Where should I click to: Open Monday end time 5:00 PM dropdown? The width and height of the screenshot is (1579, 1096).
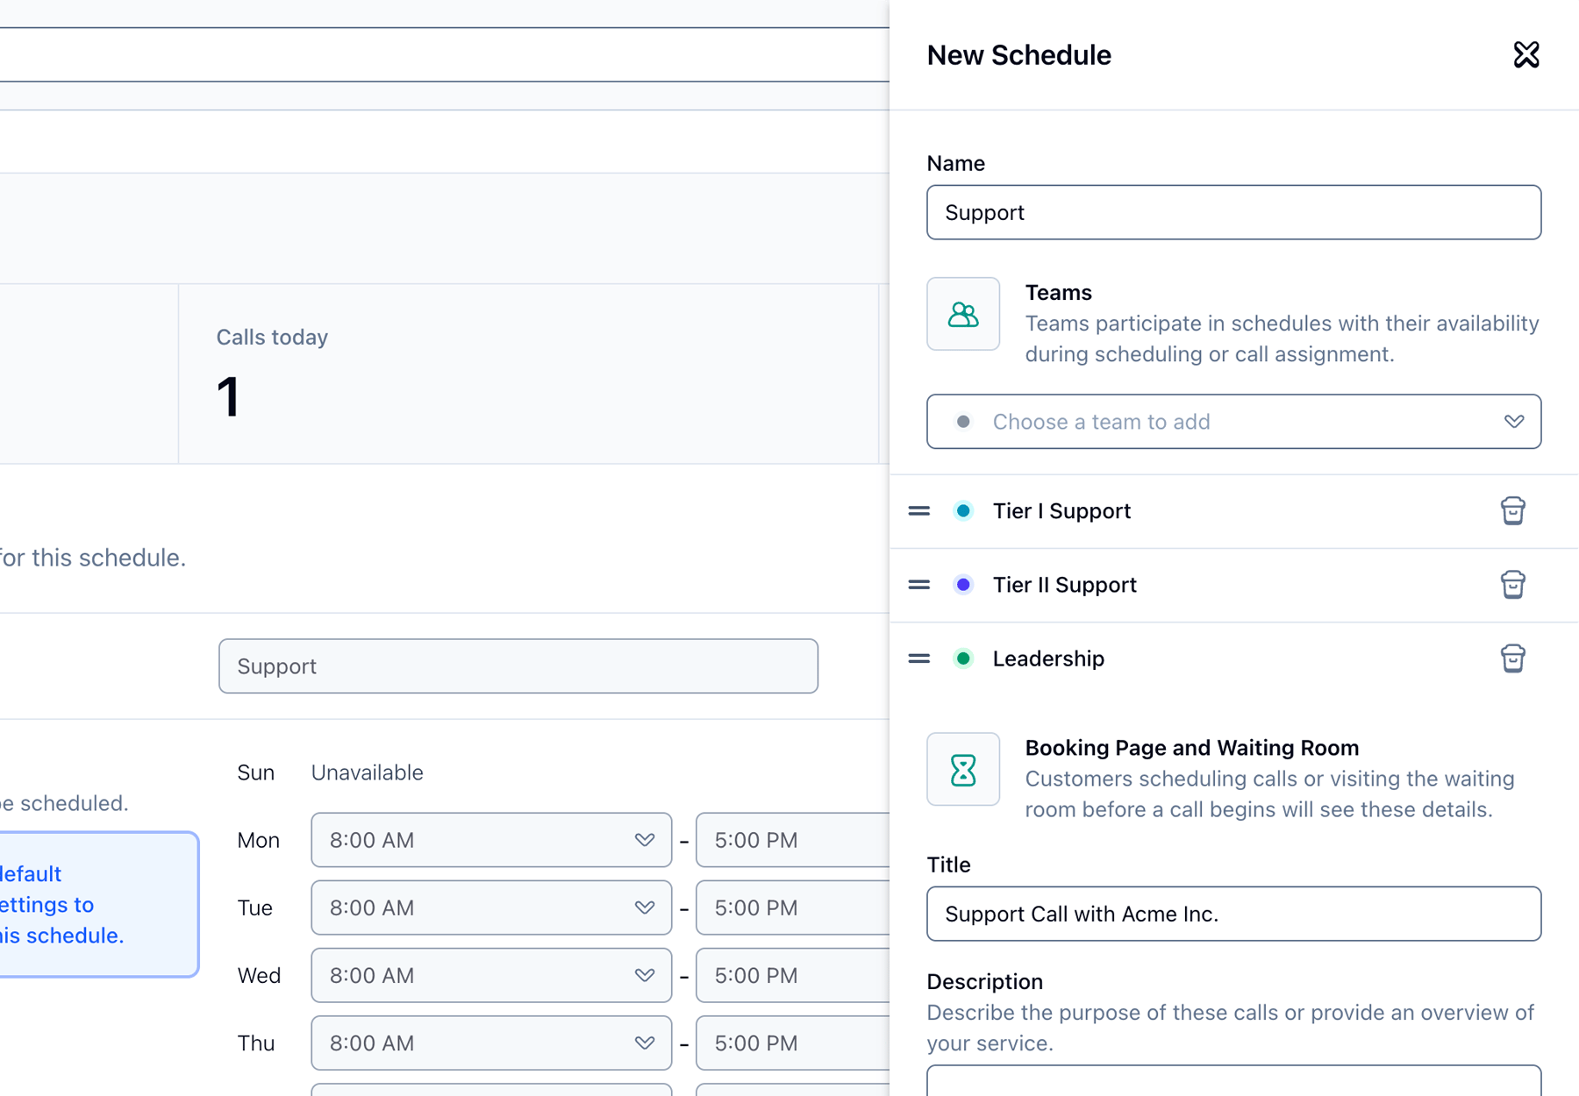point(792,840)
